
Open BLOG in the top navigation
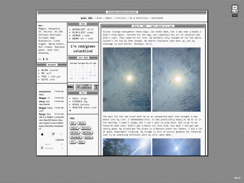(99, 18)
